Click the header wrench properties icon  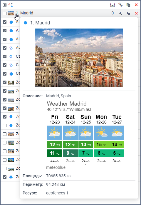coord(120,5)
